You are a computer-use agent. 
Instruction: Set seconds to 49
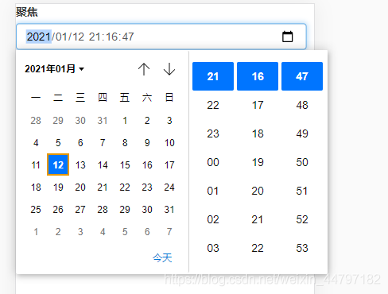click(x=302, y=133)
